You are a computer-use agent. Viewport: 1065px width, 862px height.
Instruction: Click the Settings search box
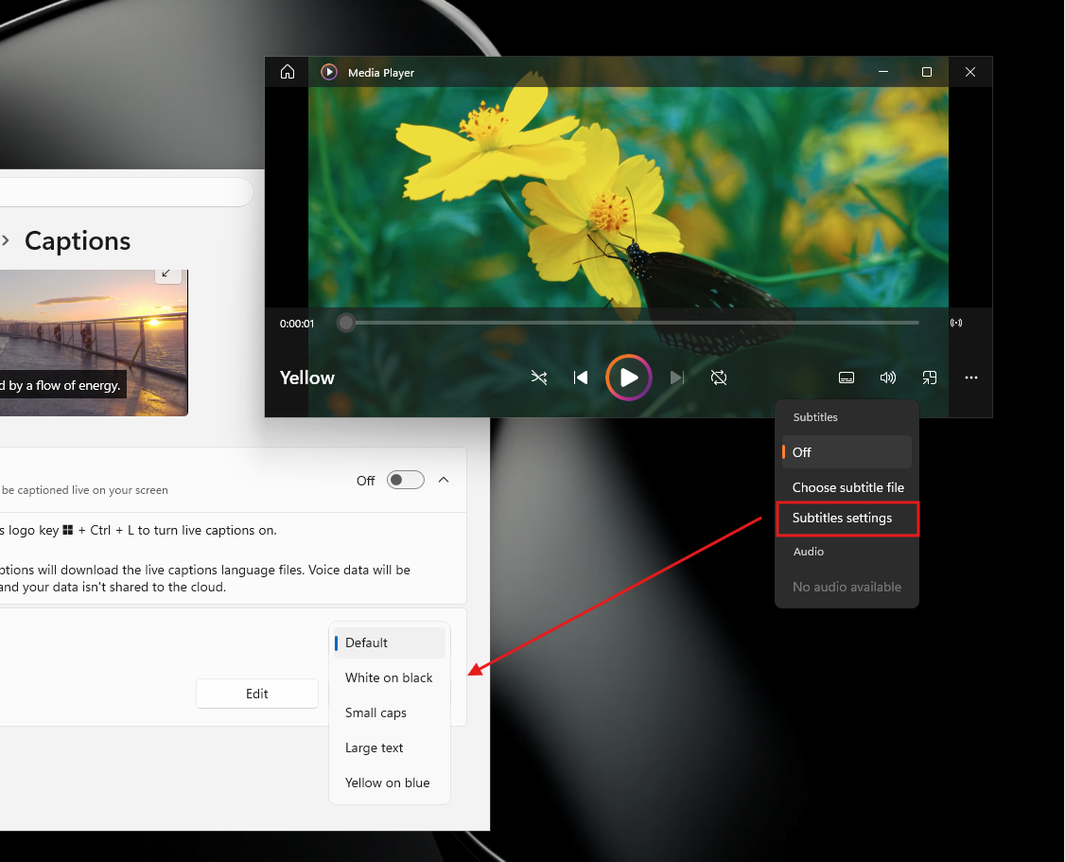pyautogui.click(x=127, y=192)
